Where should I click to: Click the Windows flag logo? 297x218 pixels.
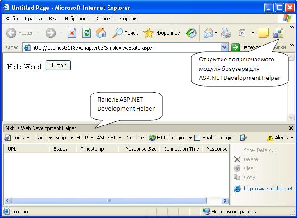click(x=287, y=19)
